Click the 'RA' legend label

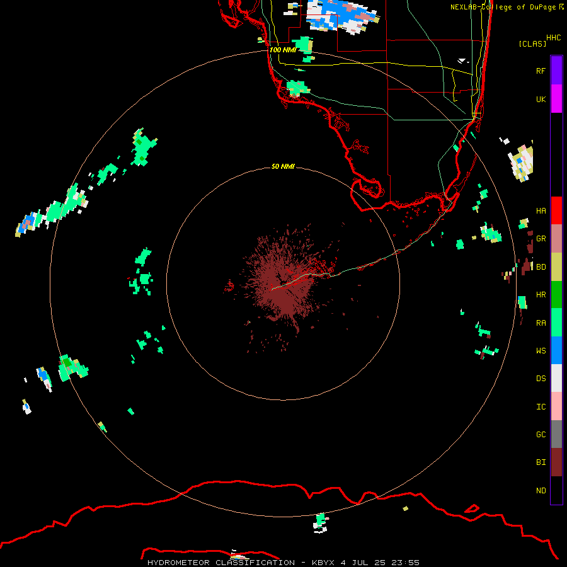coord(541,323)
